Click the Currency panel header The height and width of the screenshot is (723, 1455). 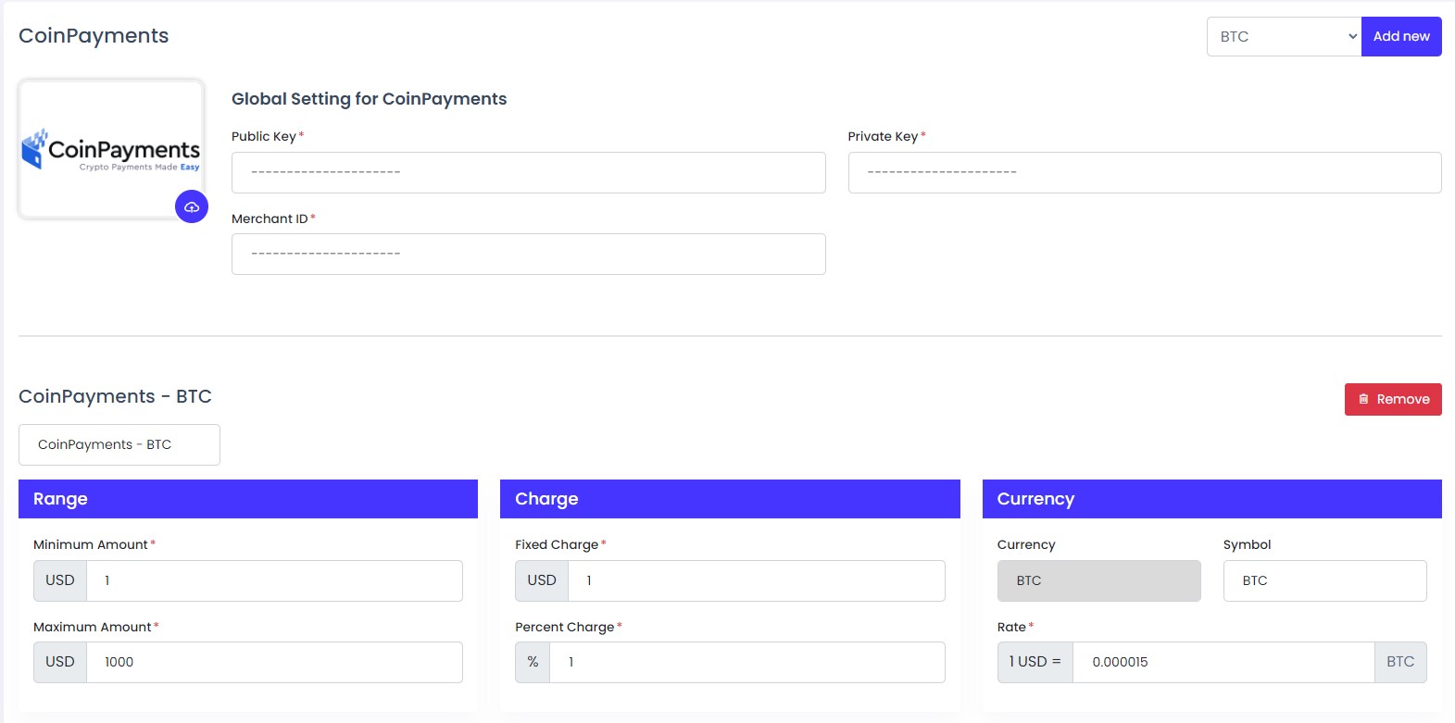(1211, 499)
